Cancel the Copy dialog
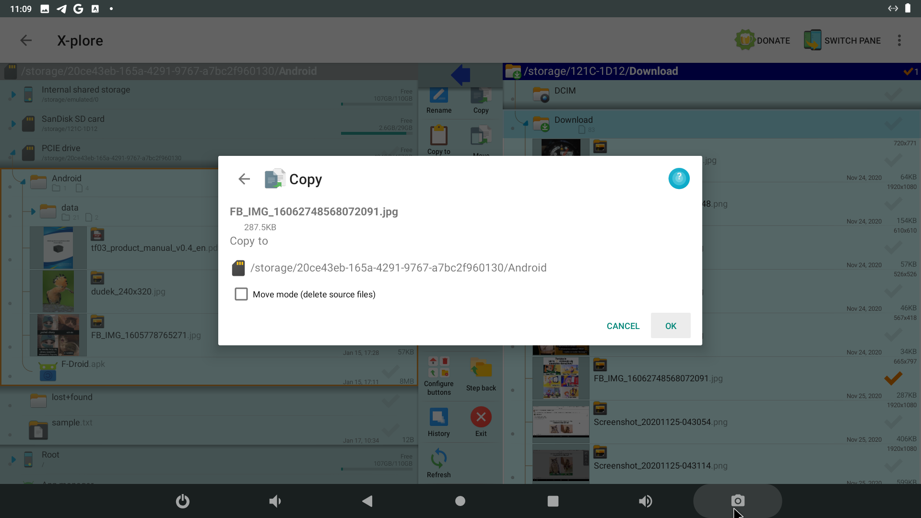The height and width of the screenshot is (518, 921). click(623, 326)
